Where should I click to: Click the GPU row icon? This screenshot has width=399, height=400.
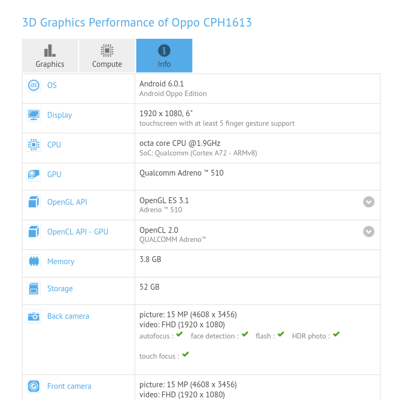33,175
